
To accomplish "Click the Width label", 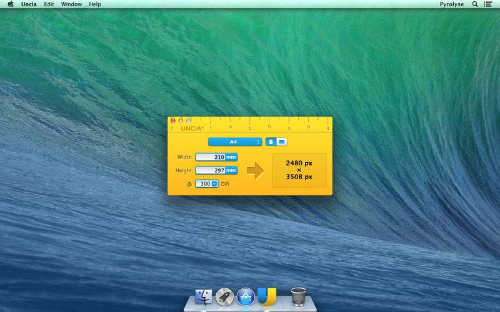I will (x=184, y=157).
